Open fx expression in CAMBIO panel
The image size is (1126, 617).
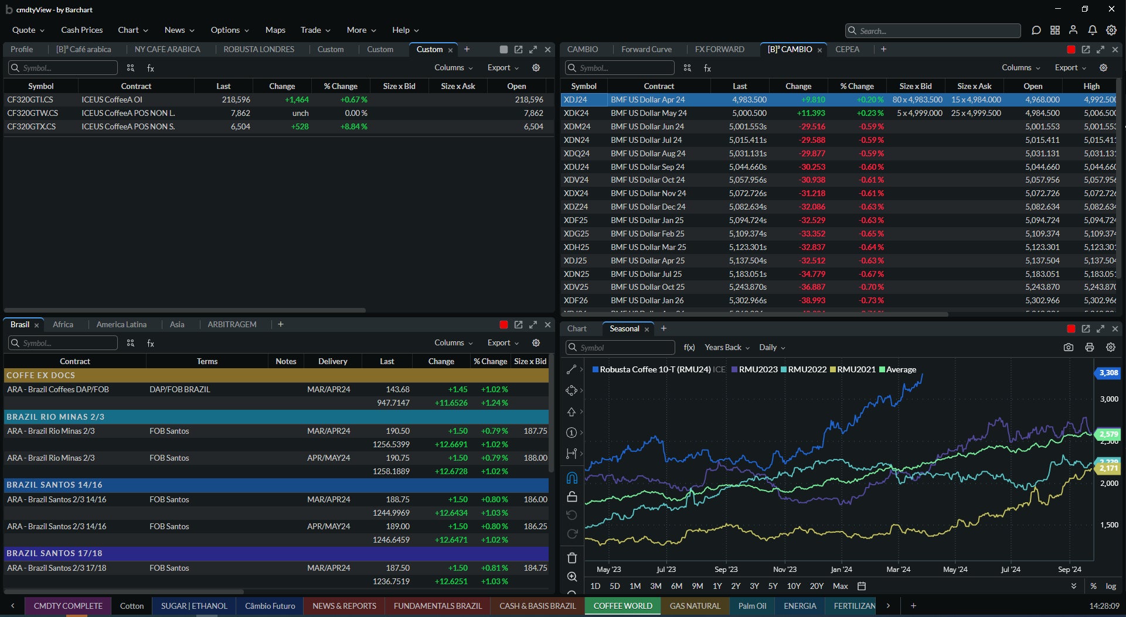click(707, 68)
